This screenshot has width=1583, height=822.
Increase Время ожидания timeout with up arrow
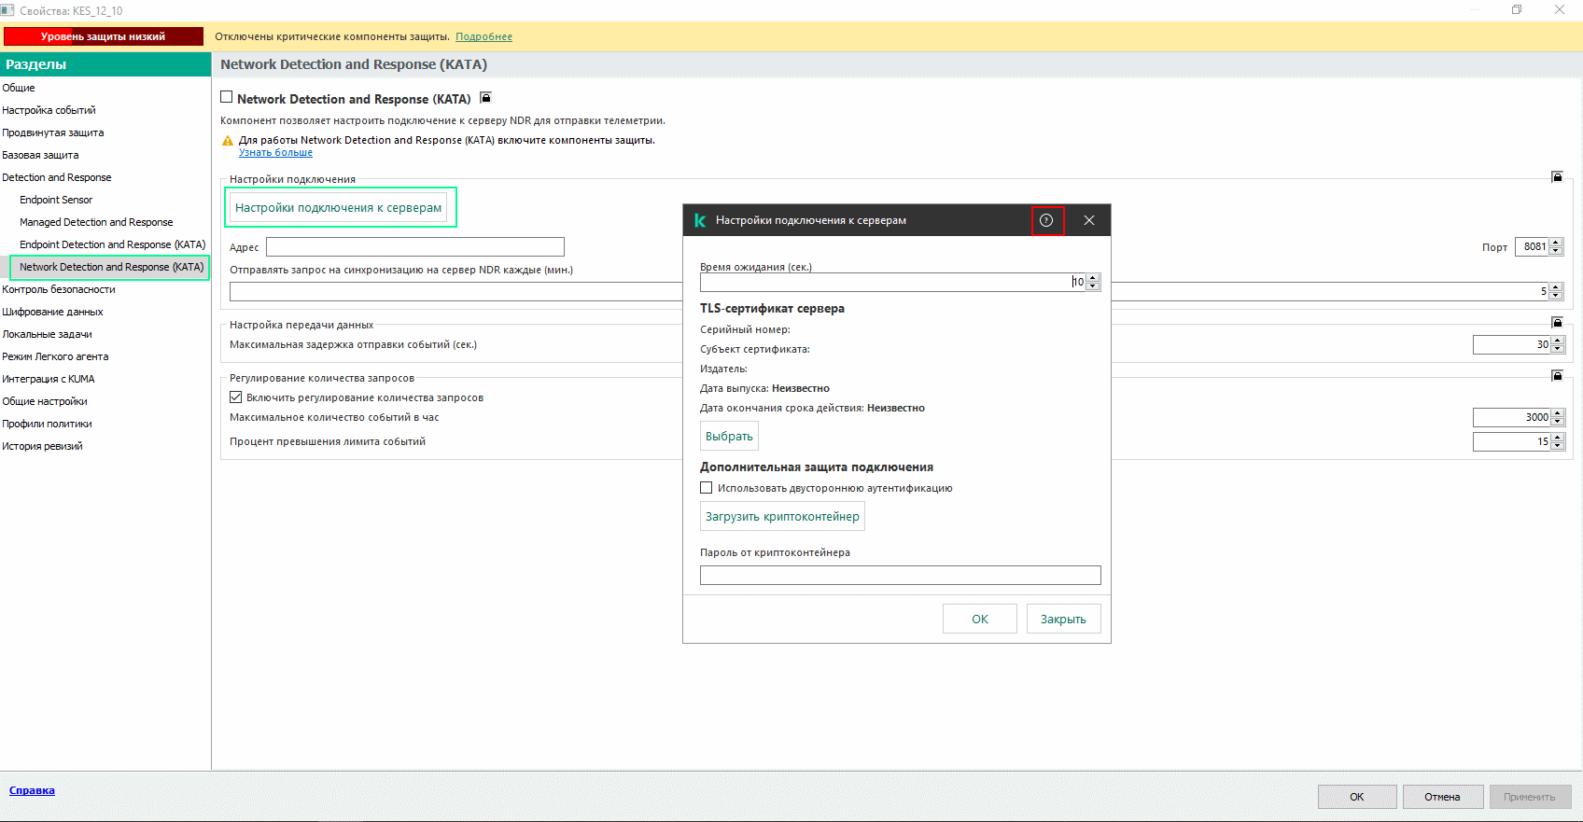[1093, 278]
